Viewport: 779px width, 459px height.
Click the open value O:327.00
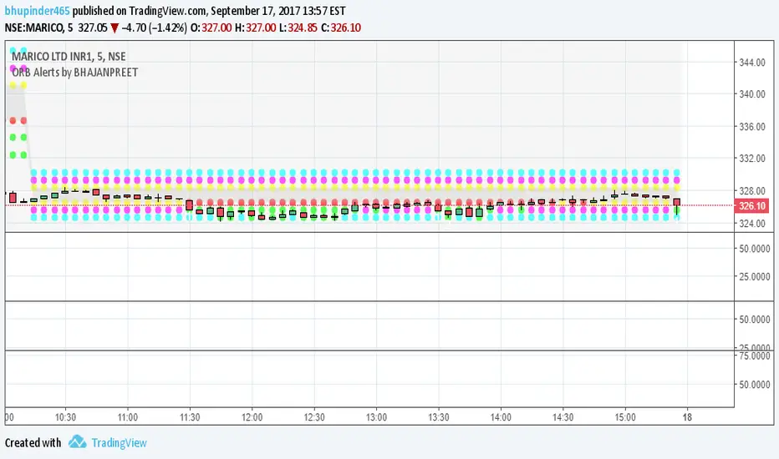[211, 28]
